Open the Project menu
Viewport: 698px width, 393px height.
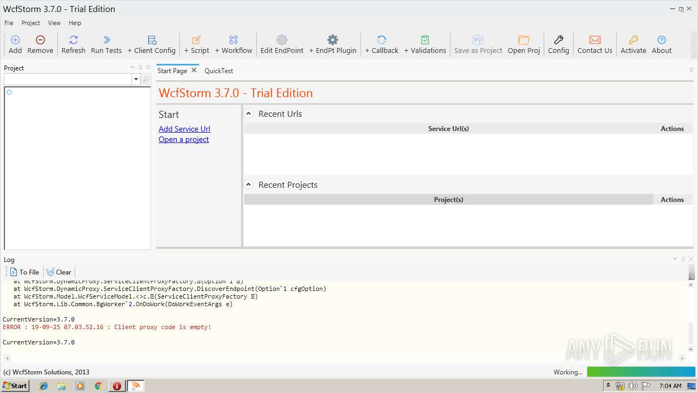click(31, 23)
